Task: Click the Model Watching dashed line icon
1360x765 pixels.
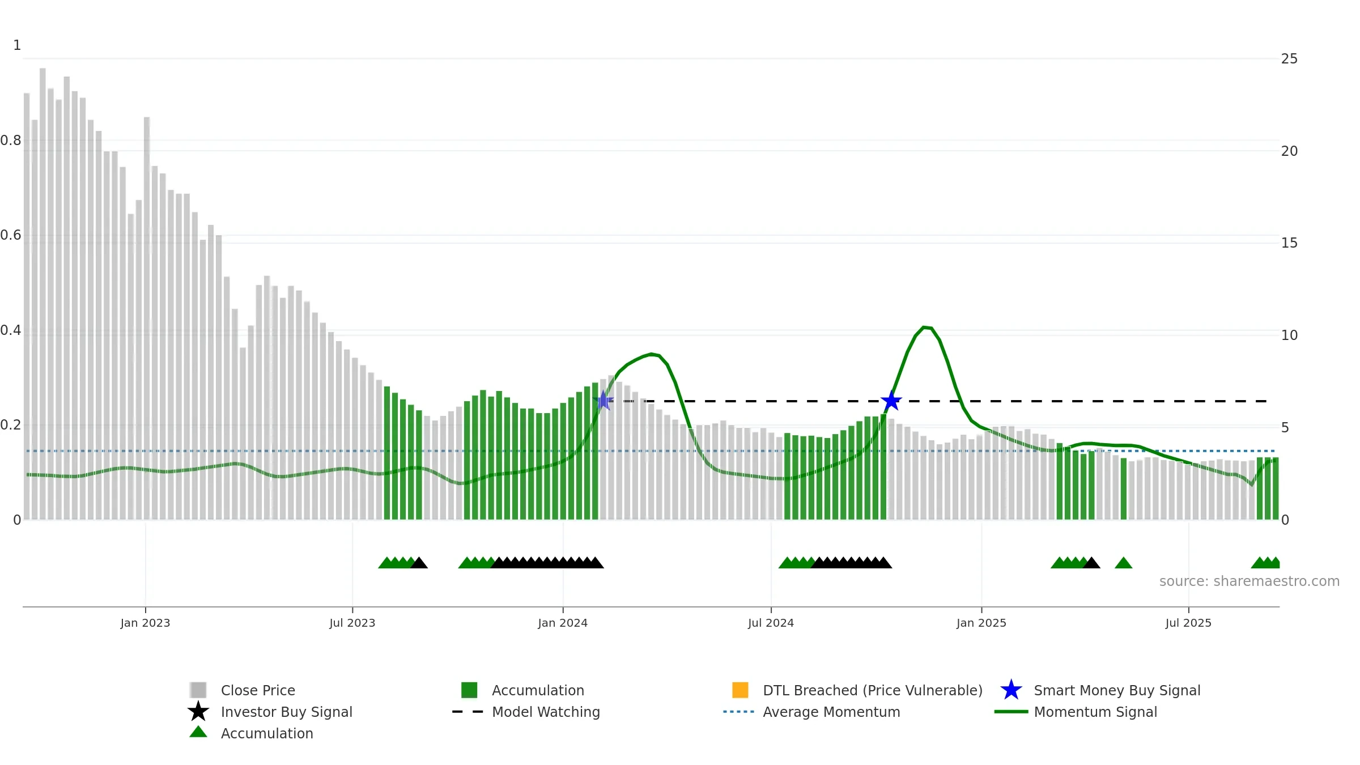Action: tap(468, 712)
